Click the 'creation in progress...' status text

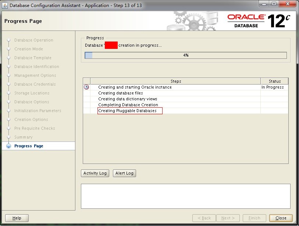(x=140, y=45)
